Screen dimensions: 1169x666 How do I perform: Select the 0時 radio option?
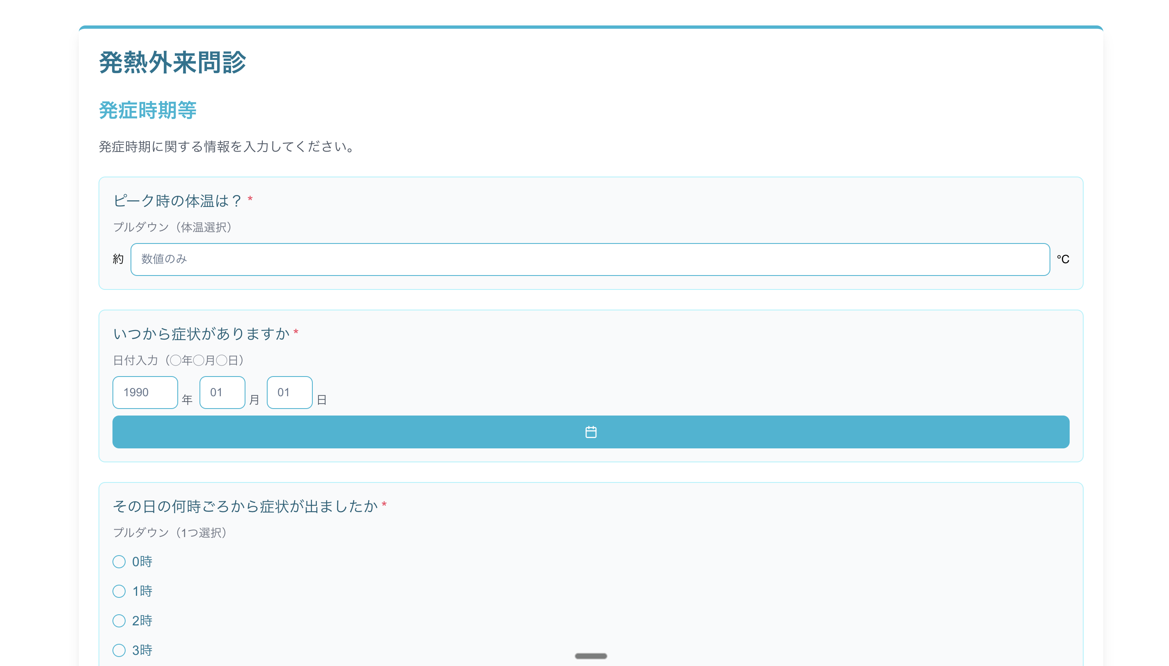(x=119, y=562)
